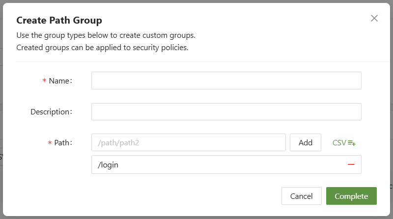Click the Name field label
Viewport: 393px width, 219px height.
pos(60,81)
